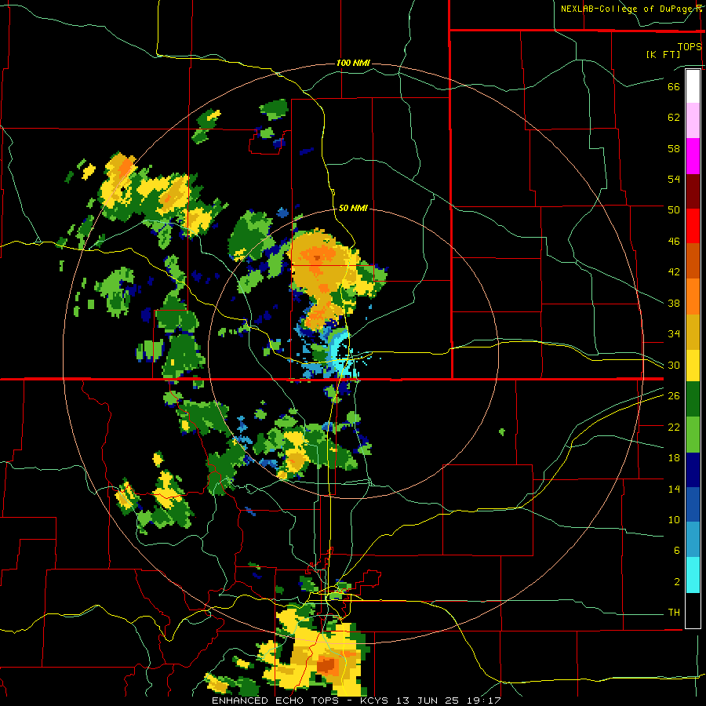Pick the navy swatch between 14 and 18
Image resolution: width=706 pixels, height=706 pixels.
693,470
